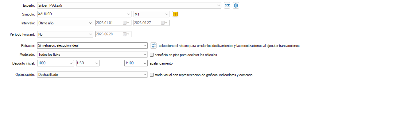This screenshot has width=408, height=120.
Task: Open dropdown arrow of forward date 2026.06.28
Action: tap(128, 34)
